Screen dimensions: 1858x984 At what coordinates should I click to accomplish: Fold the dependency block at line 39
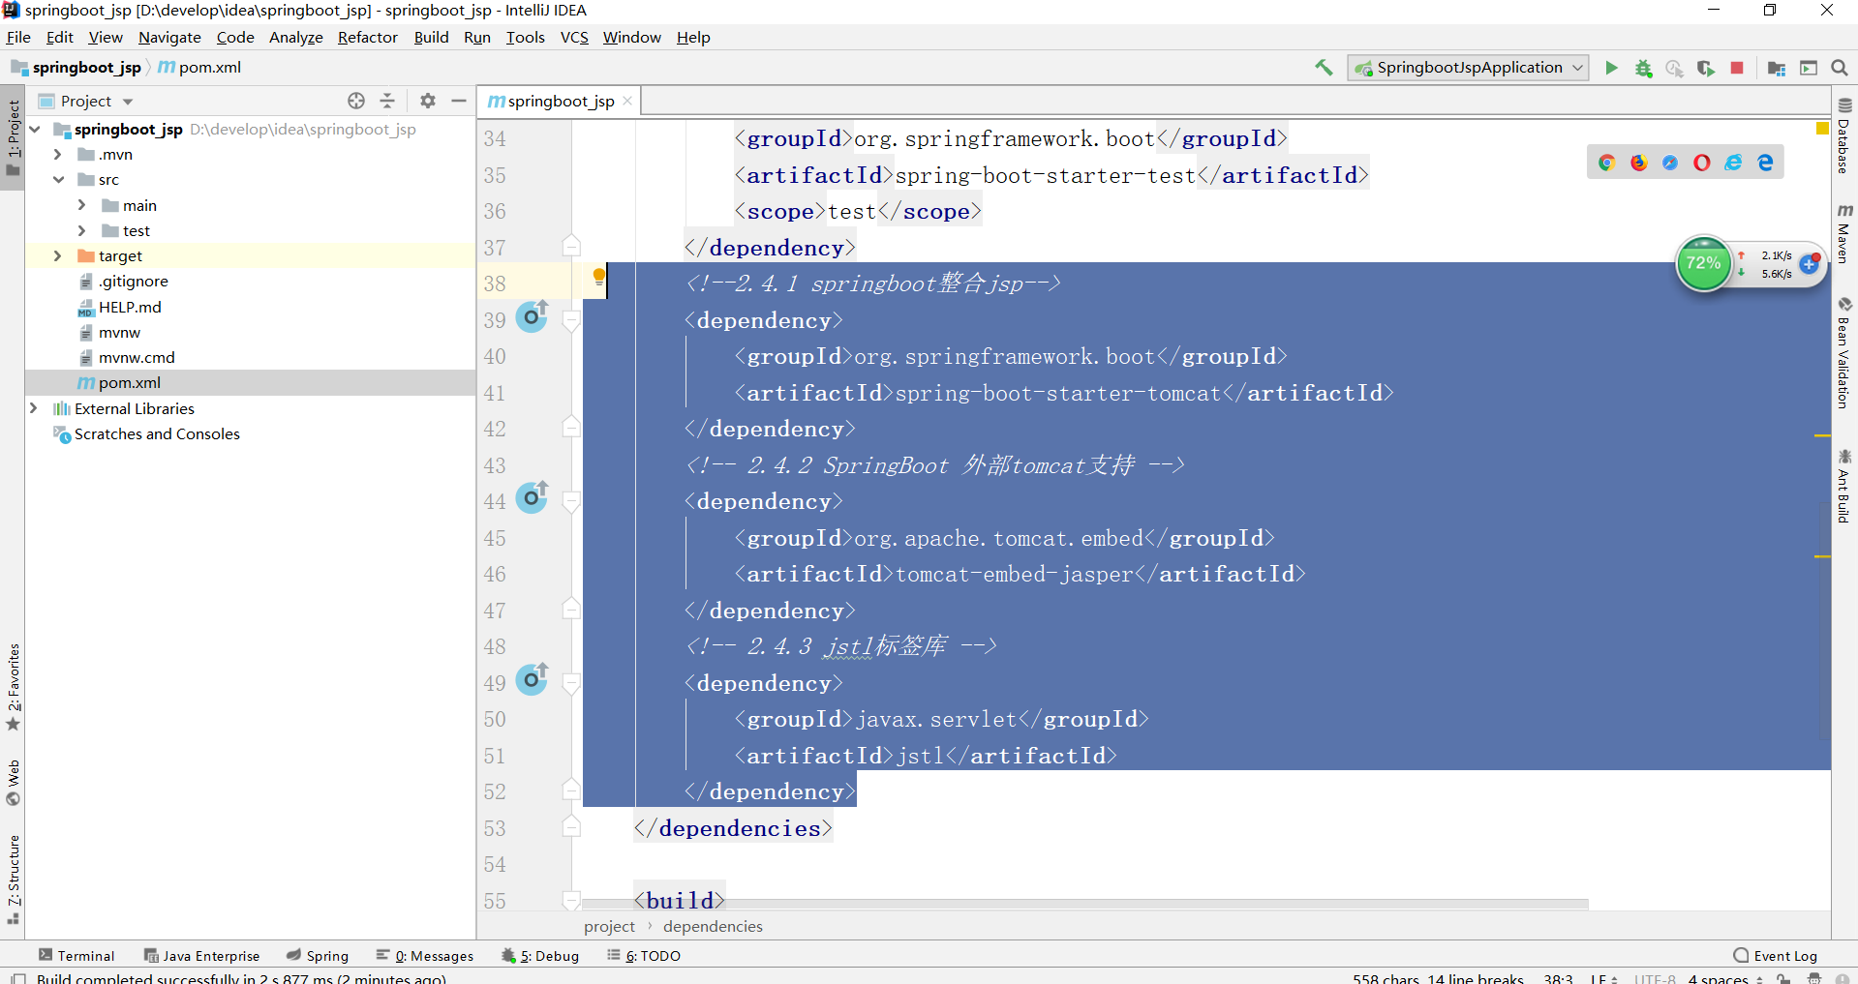571,321
